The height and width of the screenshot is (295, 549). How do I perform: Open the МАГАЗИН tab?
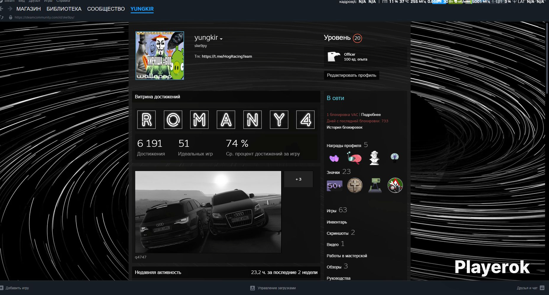pos(28,9)
